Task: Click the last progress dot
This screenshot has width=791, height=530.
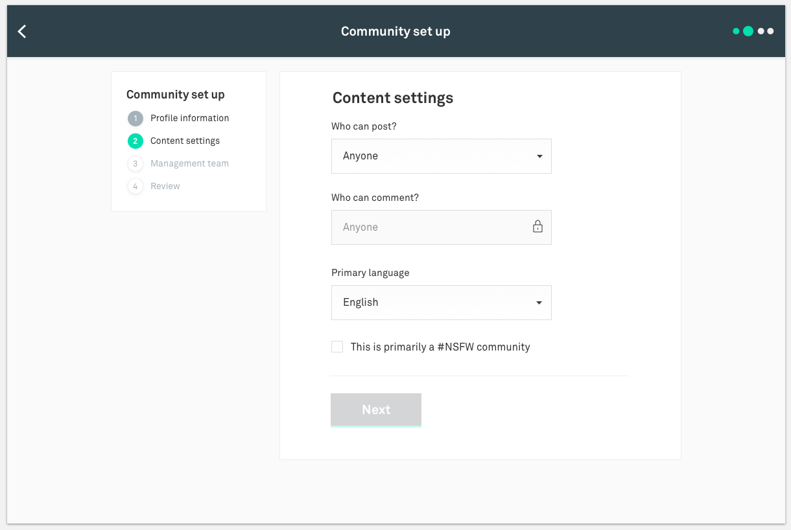Action: [770, 31]
